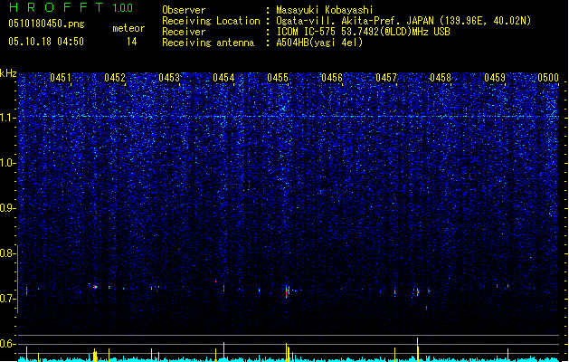Click the 0451 time marker
This screenshot has height=362, width=569.
61,78
